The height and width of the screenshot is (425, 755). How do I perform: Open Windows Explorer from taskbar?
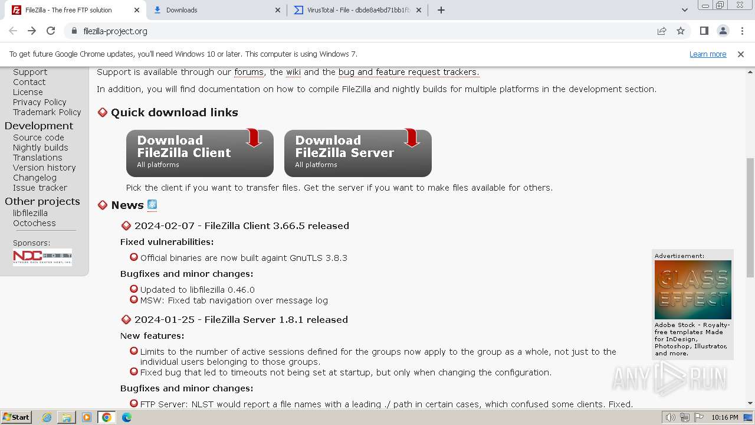click(x=67, y=417)
